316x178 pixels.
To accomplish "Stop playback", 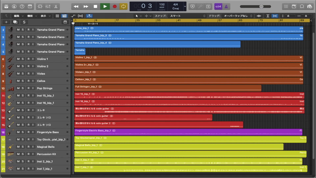I will [x=95, y=7].
